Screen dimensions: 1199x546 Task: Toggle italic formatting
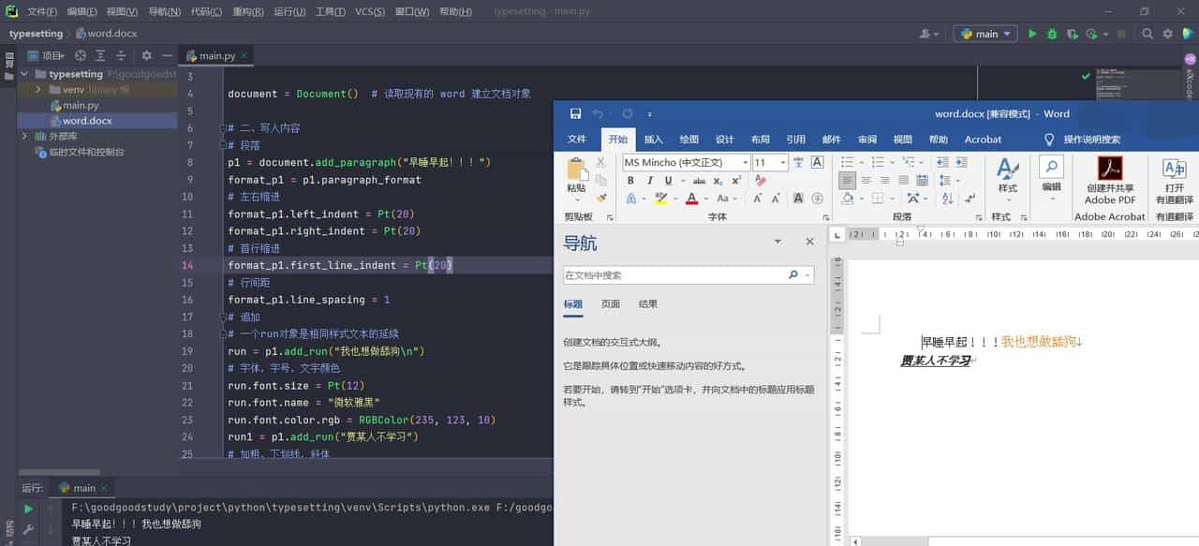[650, 181]
